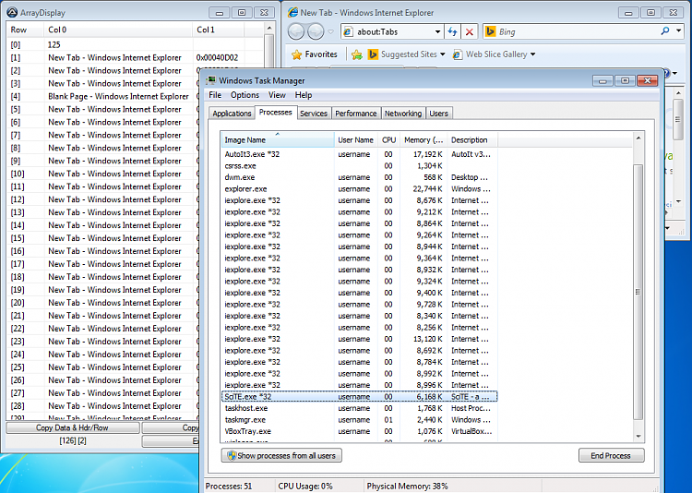The image size is (692, 493).
Task: Open the Options menu in Task Manager
Action: tap(245, 95)
